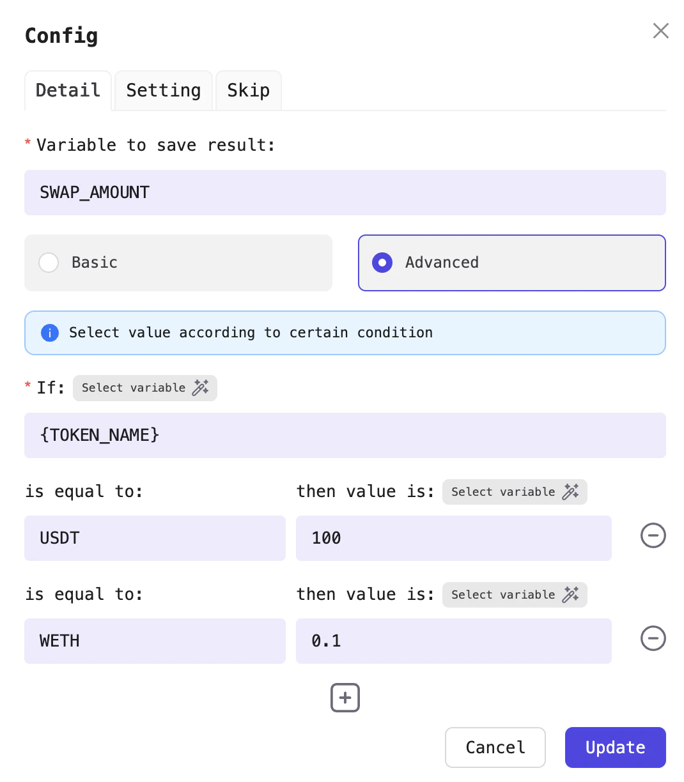684x782 pixels.
Task: Open Select variable wand for the 100 value
Action: click(x=570, y=492)
